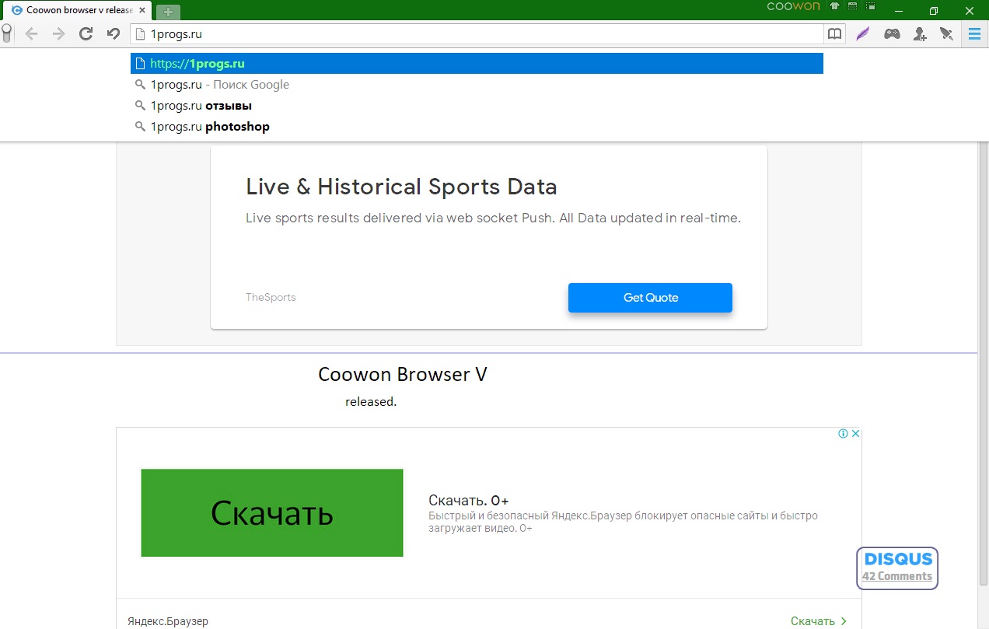Click the Coowon favicon on the tab
Screen dimensions: 989x629
(x=17, y=11)
